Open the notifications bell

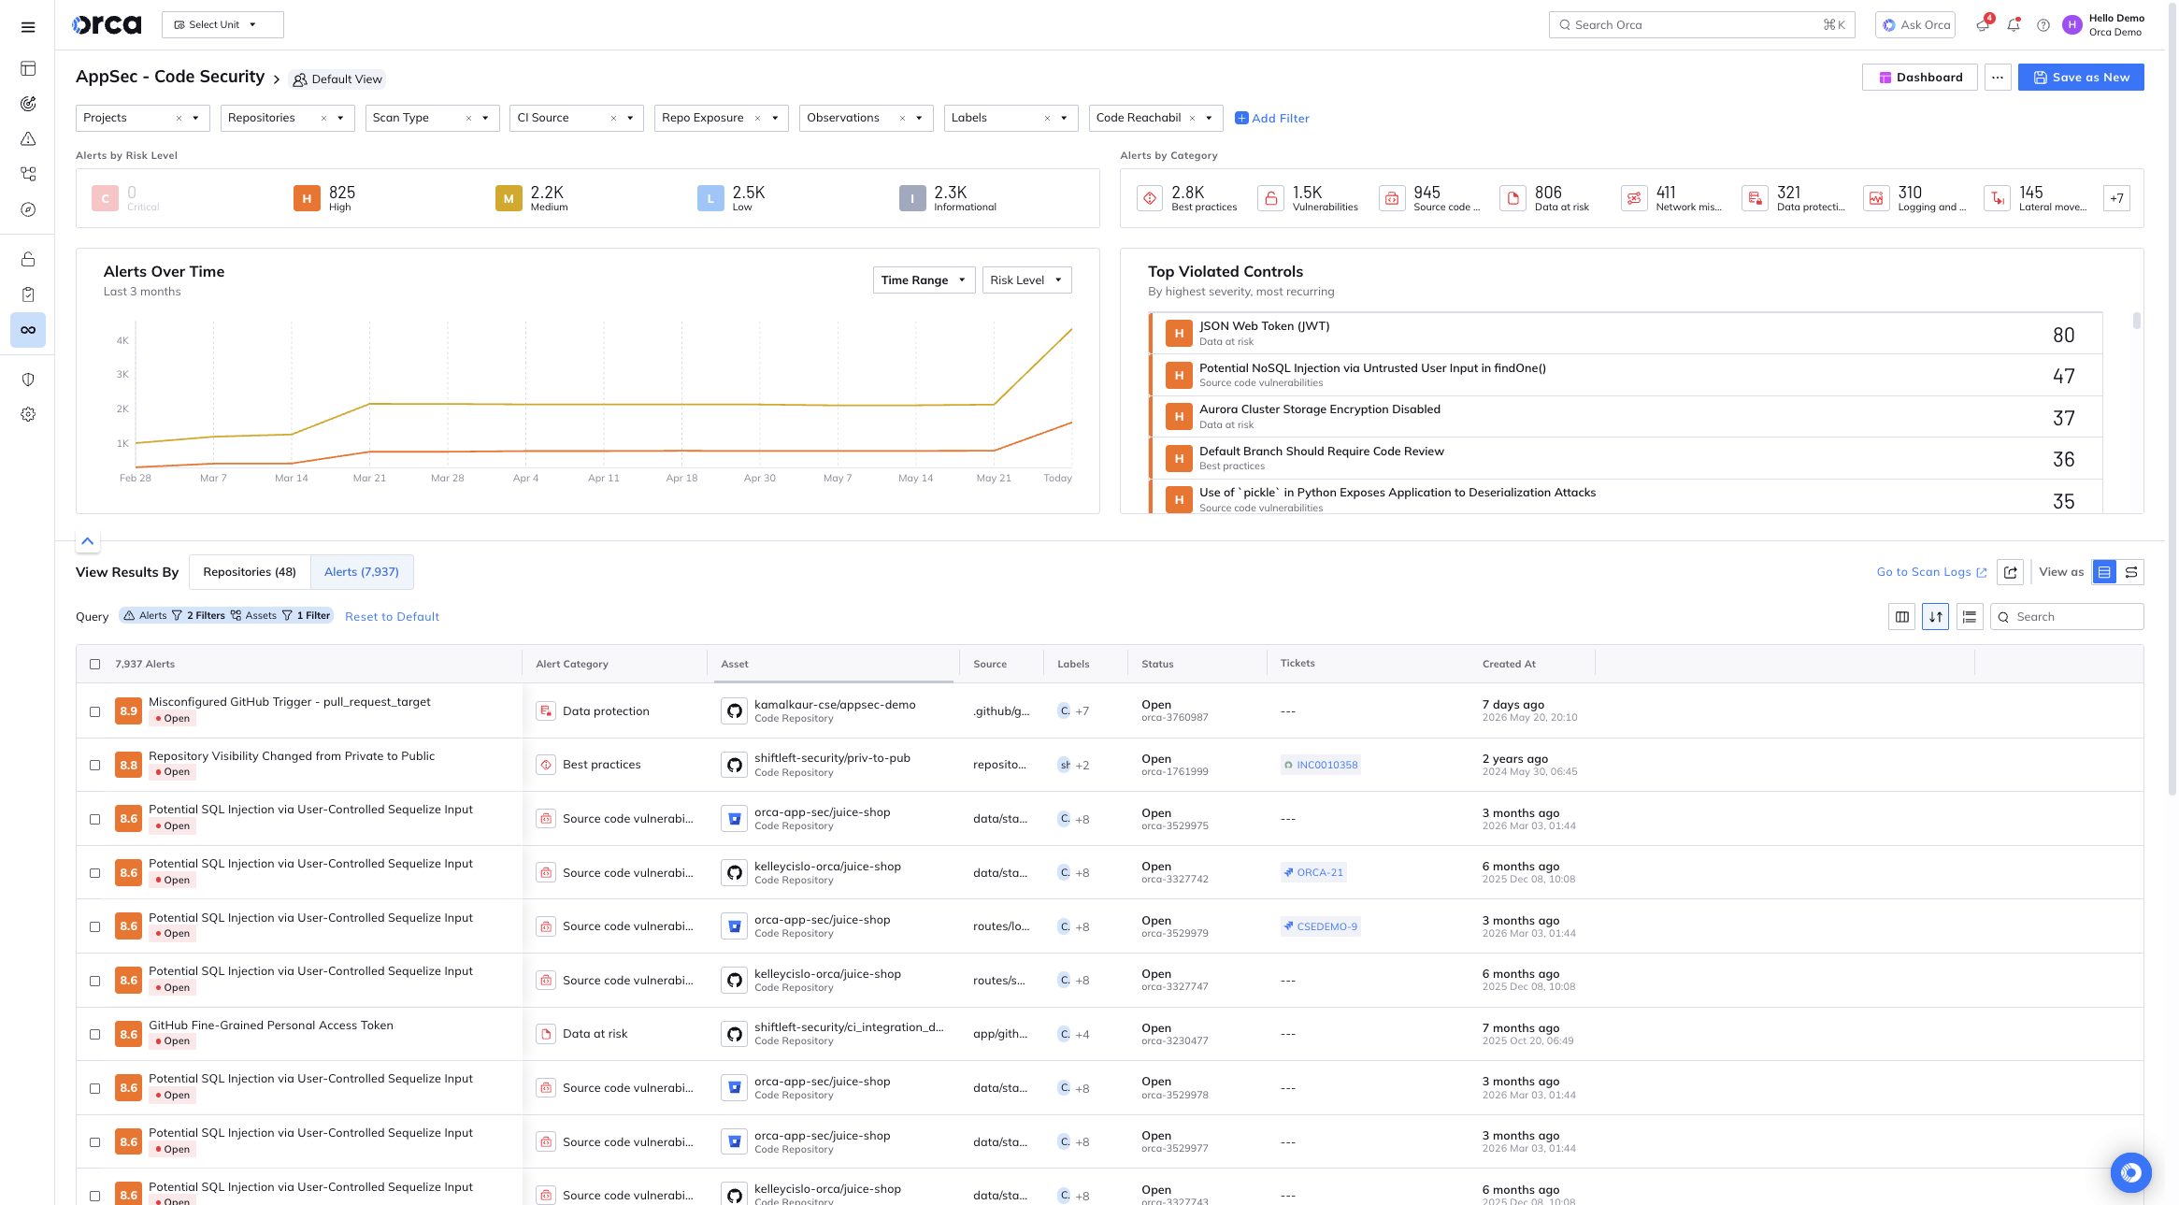click(2014, 25)
